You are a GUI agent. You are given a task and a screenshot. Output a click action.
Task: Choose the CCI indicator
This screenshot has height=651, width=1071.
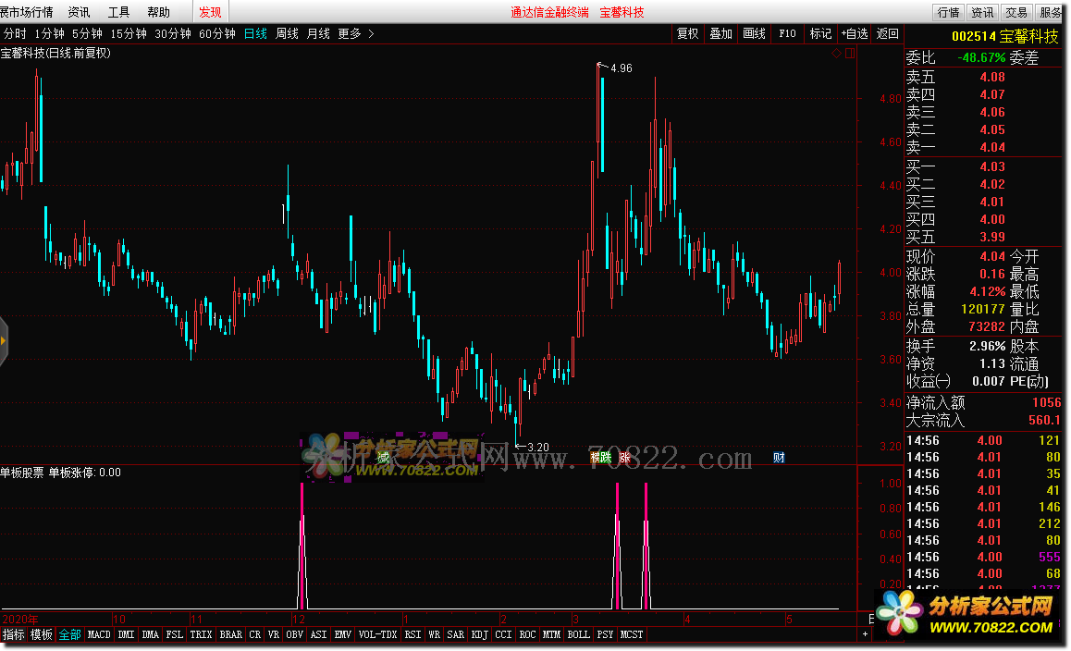click(x=503, y=634)
